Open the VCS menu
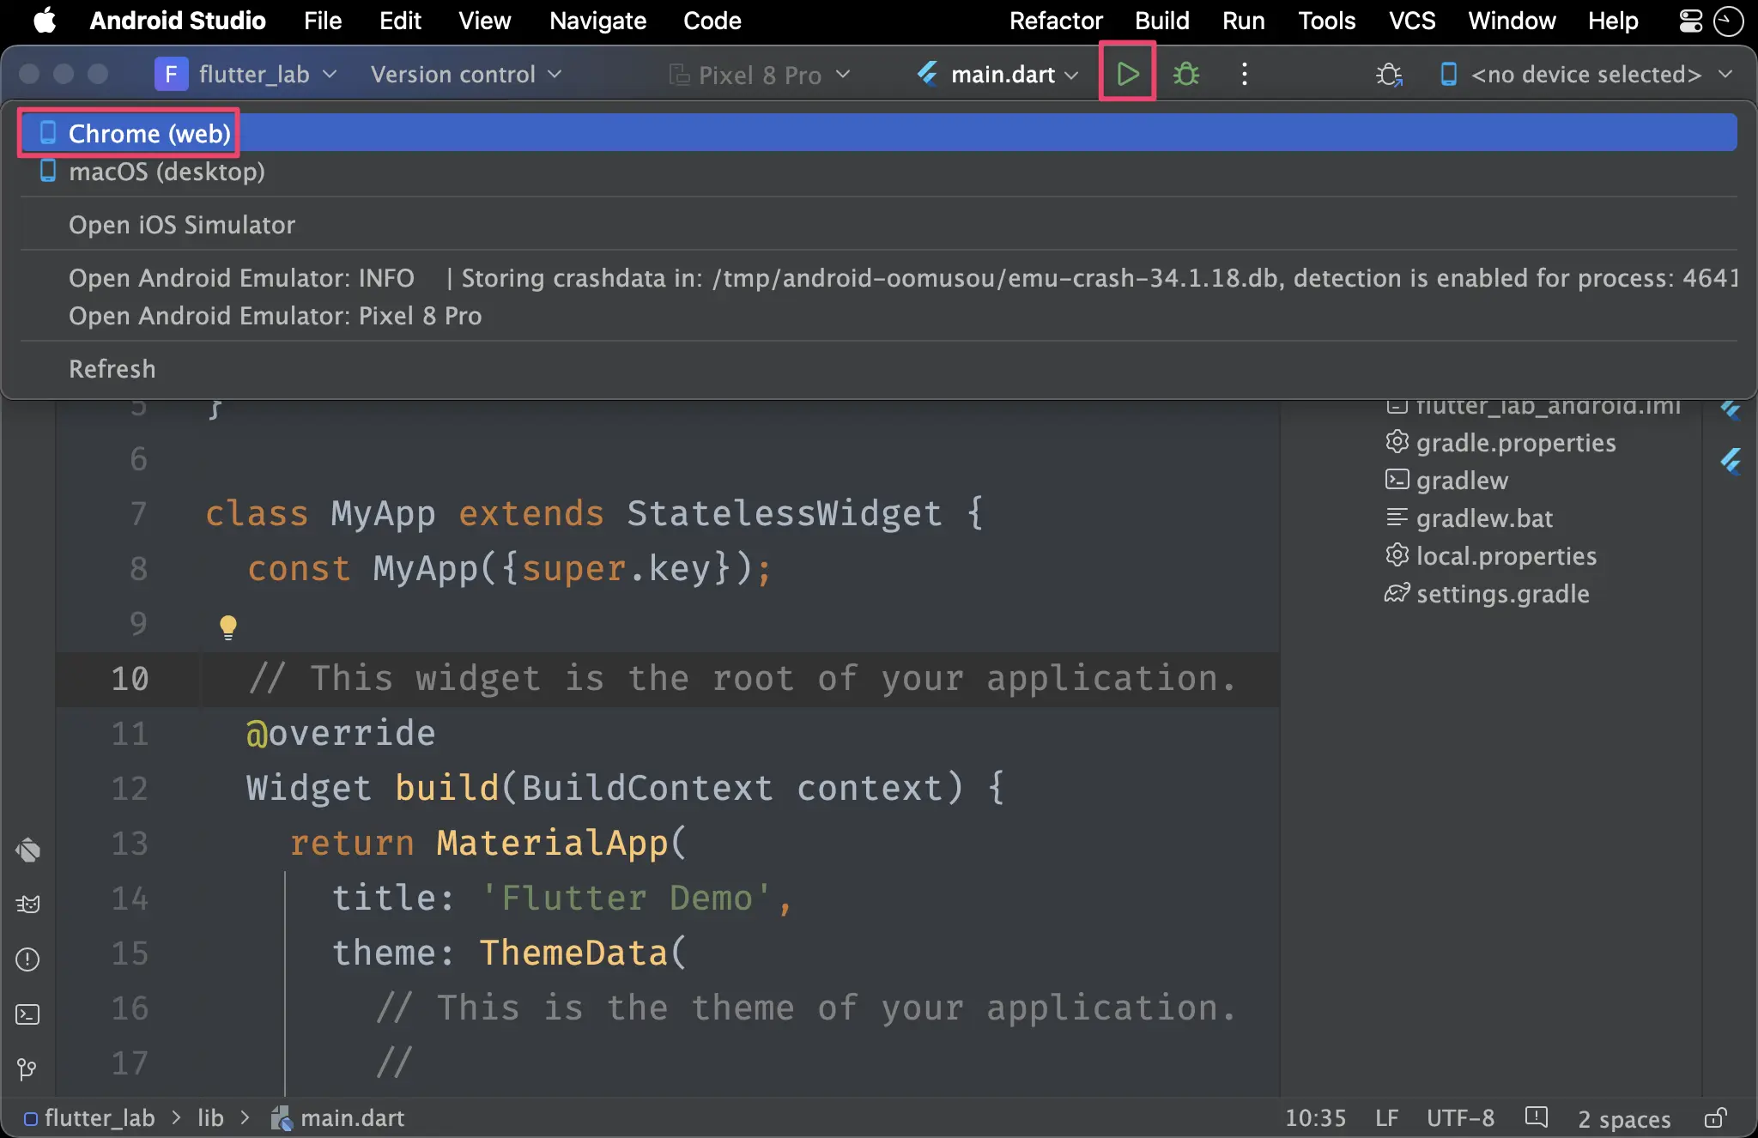The image size is (1758, 1138). pos(1412,20)
